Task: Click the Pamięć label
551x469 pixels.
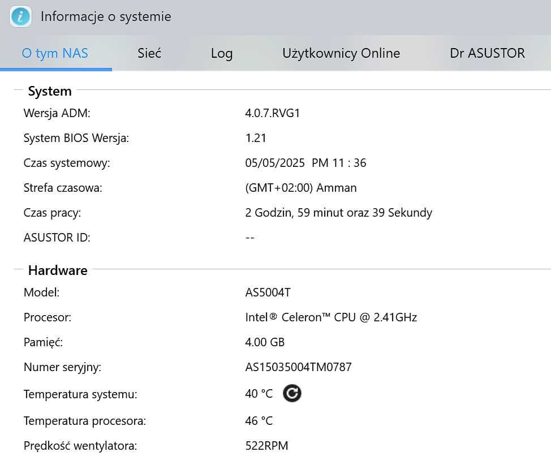Action: coord(43,342)
